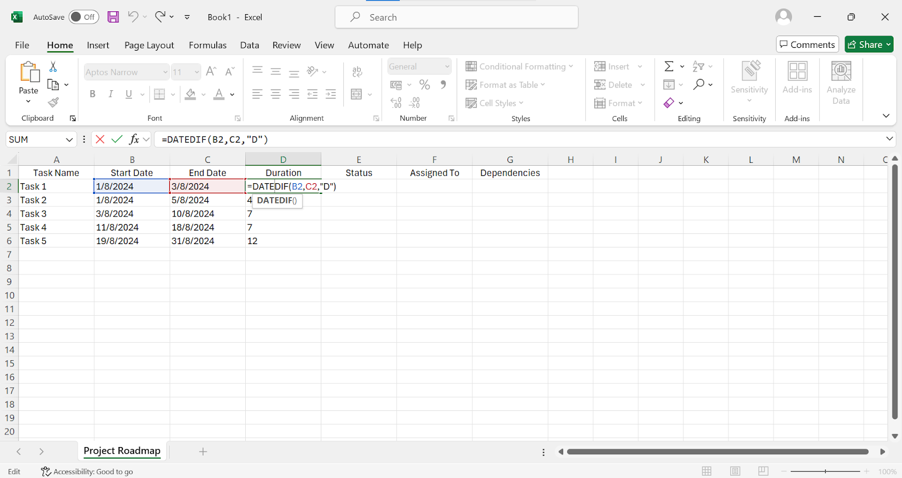Click the Paste clipboard icon
Image resolution: width=902 pixels, height=478 pixels.
click(x=29, y=72)
